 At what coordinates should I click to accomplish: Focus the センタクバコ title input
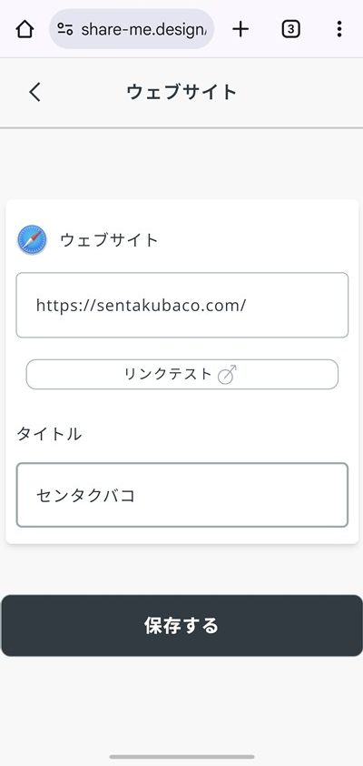click(182, 496)
